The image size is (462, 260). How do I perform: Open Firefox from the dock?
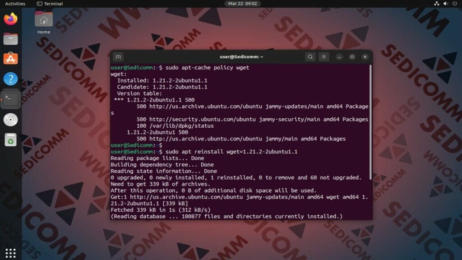tap(11, 19)
